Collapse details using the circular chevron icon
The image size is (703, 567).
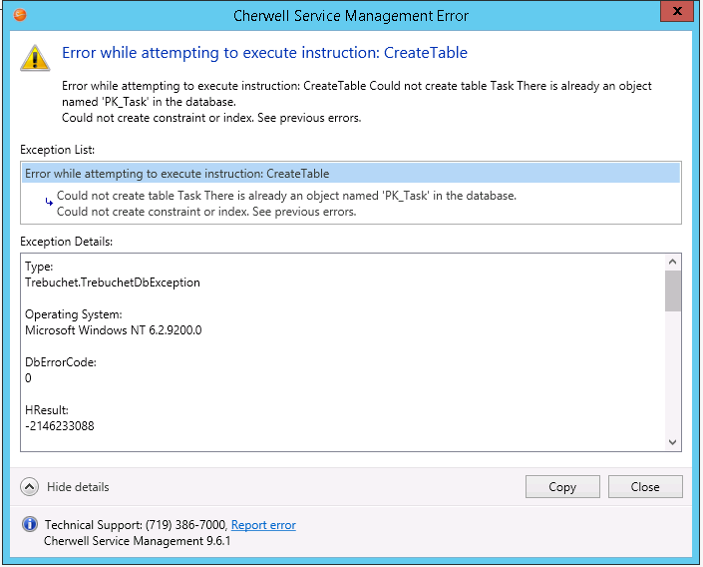[x=30, y=487]
